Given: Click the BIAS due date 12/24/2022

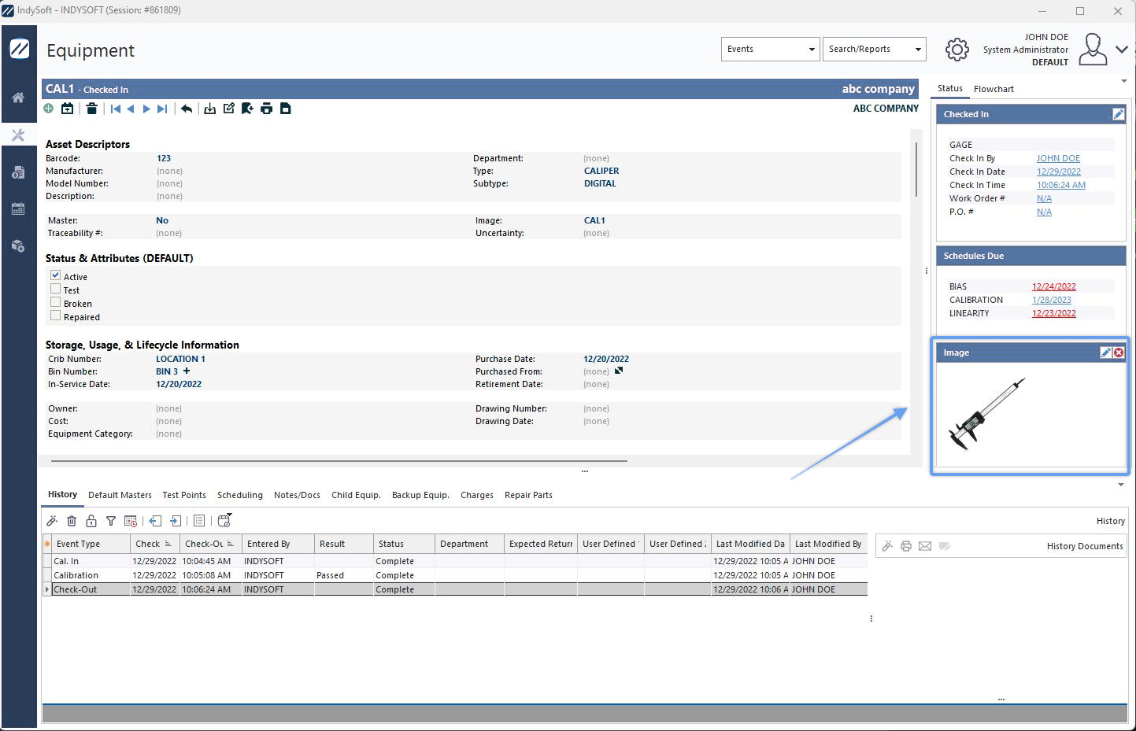Looking at the screenshot, I should tap(1054, 286).
